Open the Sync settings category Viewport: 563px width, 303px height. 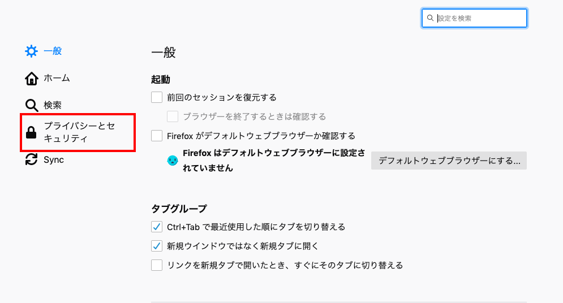45,159
